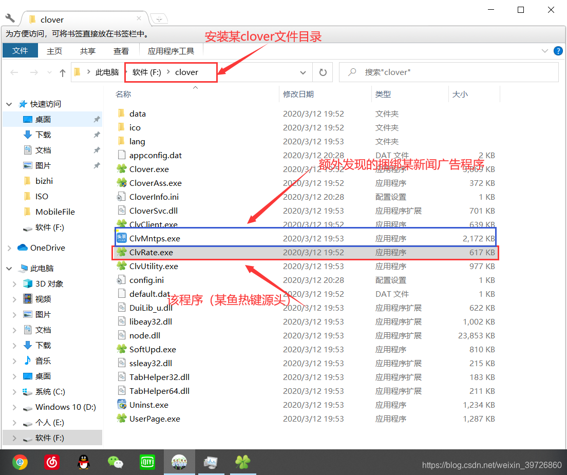Sort by the 大小 column header

(x=460, y=94)
